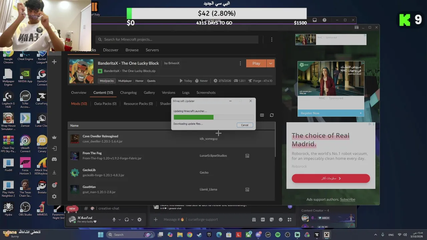Click dependency icon on From The Fog row
Viewport: 427px width, 240px height.
click(247, 156)
